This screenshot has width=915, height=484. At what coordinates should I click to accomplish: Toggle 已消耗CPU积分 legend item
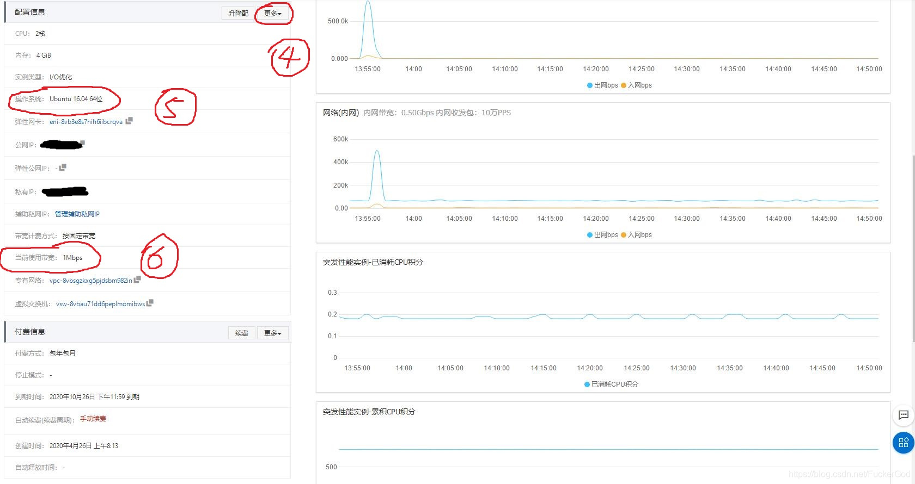tap(611, 384)
